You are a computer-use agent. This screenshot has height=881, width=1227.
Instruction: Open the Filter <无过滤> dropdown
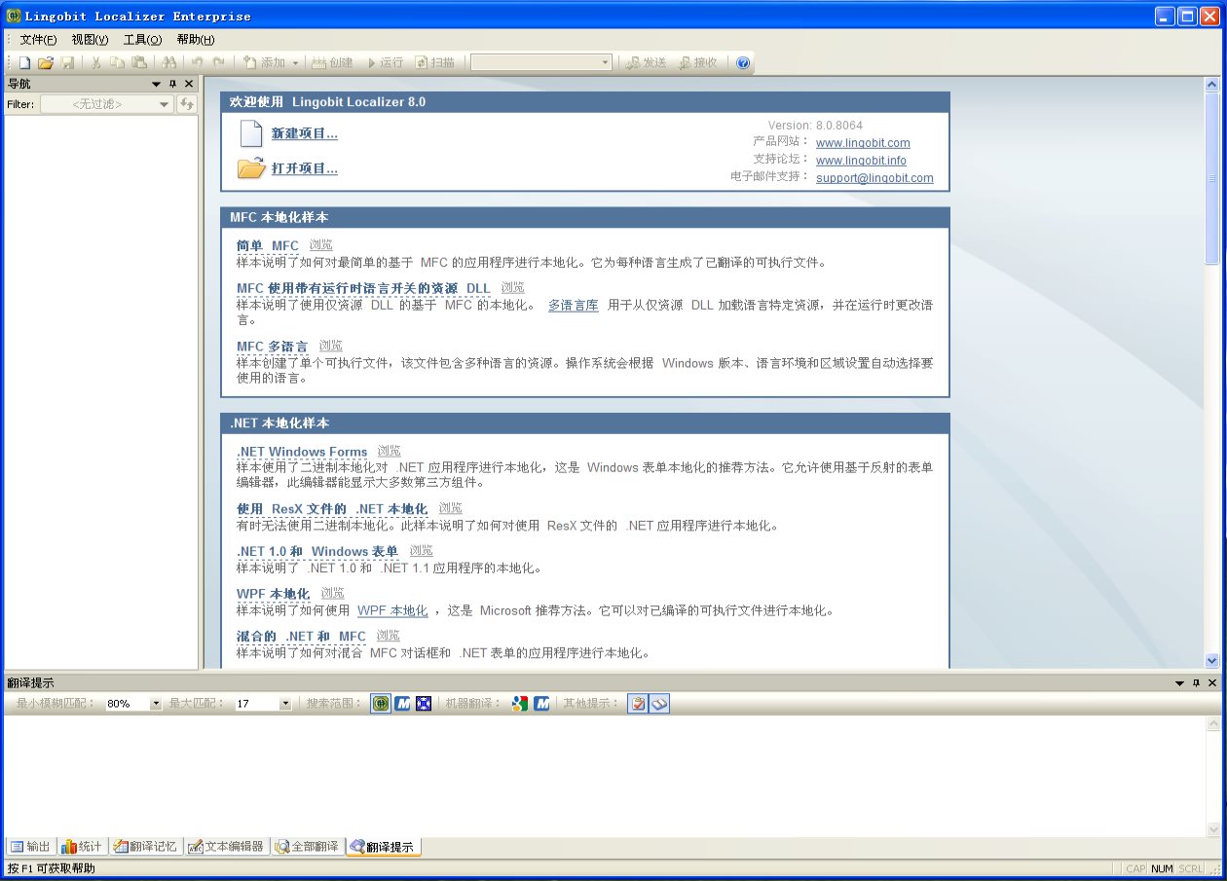(107, 104)
